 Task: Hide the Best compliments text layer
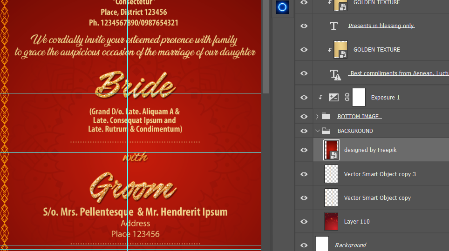pos(304,73)
